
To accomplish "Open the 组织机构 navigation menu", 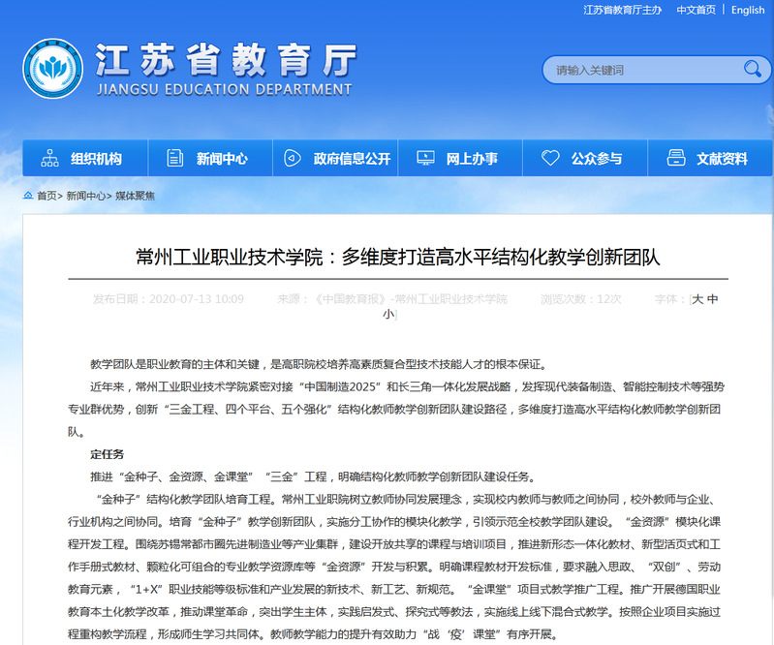I will [96, 159].
